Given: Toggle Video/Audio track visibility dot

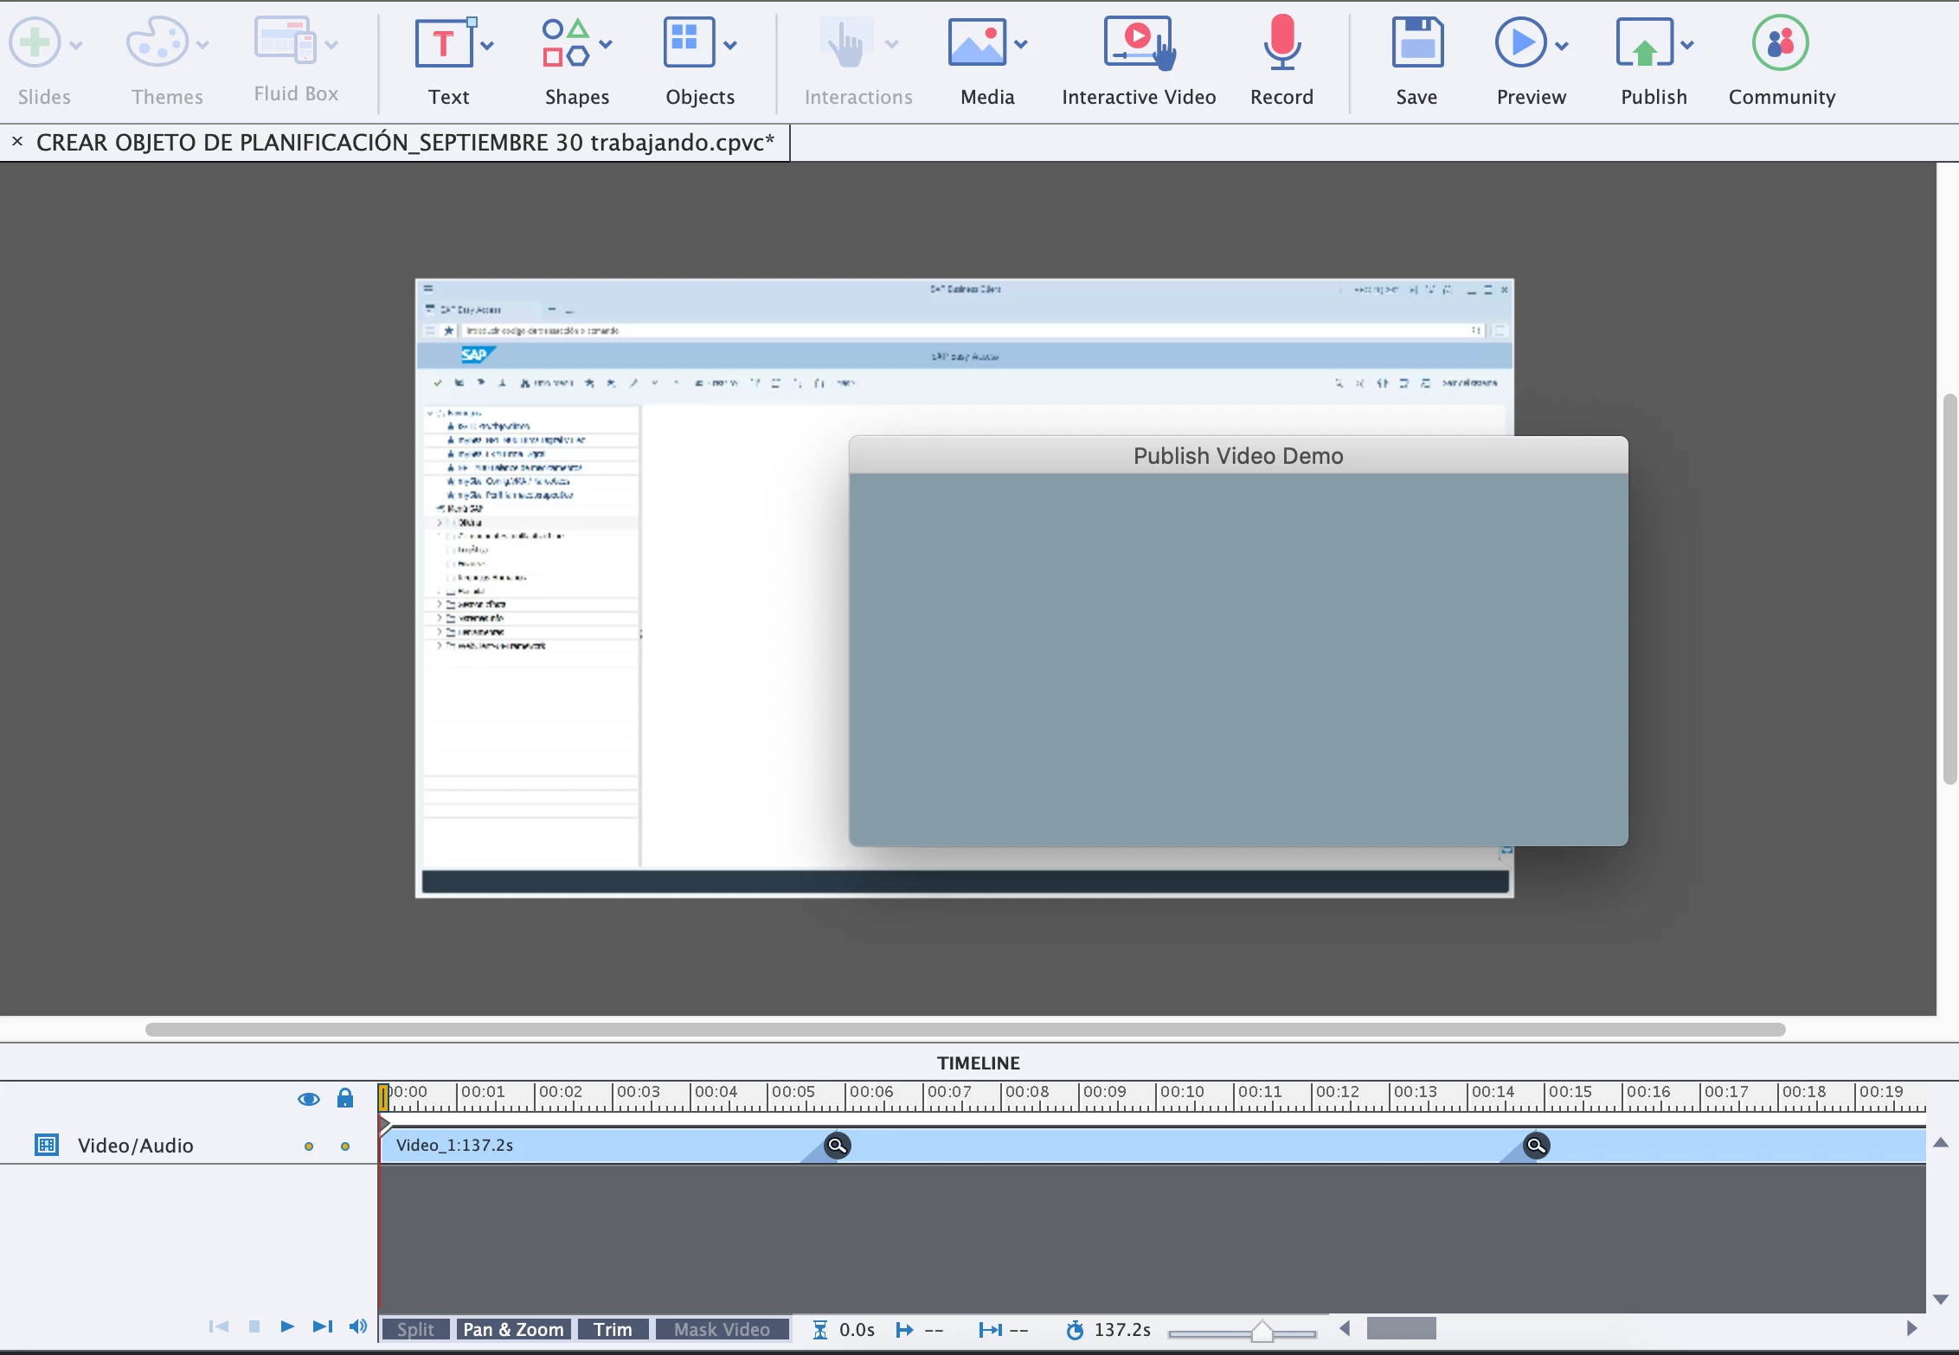Looking at the screenshot, I should [x=309, y=1146].
